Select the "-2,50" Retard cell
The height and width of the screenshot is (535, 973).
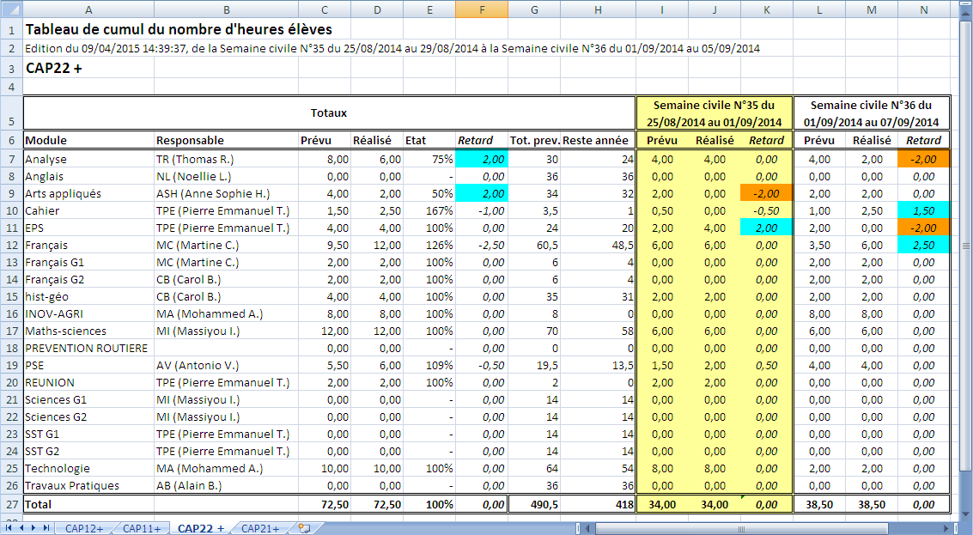pos(482,245)
